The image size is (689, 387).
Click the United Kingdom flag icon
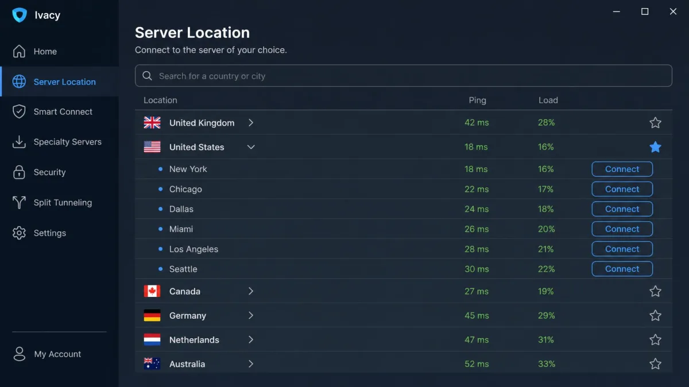pyautogui.click(x=152, y=123)
